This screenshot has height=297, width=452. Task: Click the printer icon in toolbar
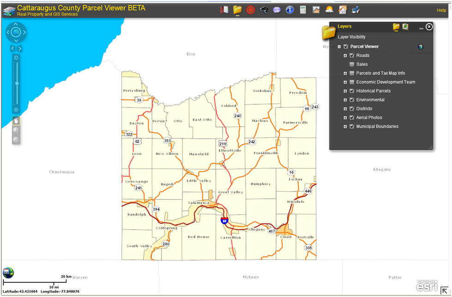pos(356,10)
